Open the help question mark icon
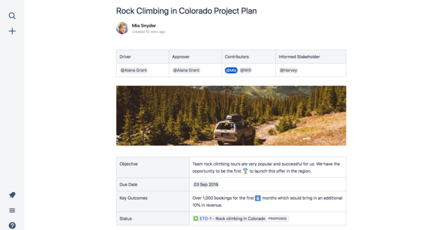This screenshot has width=440, height=230. pos(12,225)
